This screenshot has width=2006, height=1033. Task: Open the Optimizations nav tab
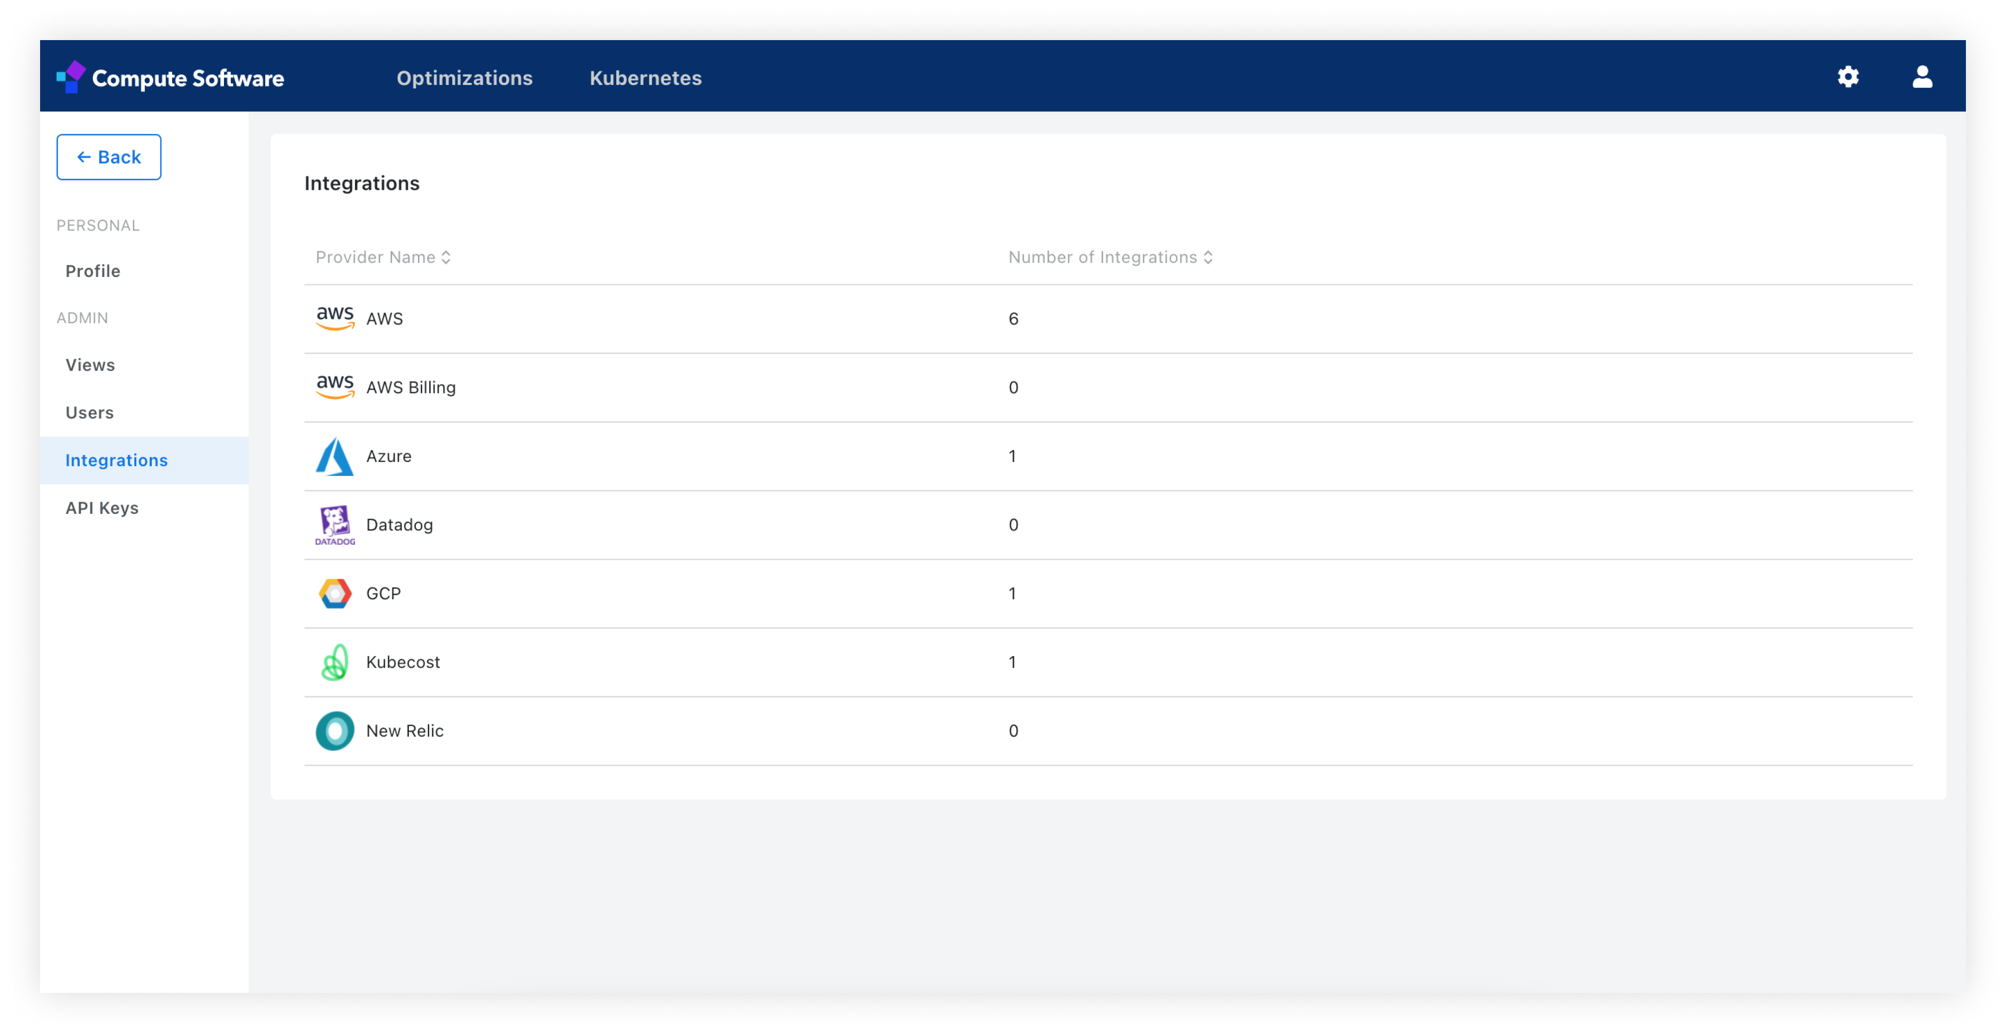point(464,77)
